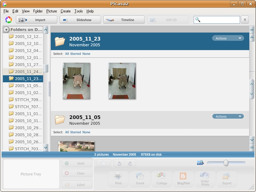Click the Hold button in picture tray
The image size is (256, 192).
pyautogui.click(x=77, y=163)
